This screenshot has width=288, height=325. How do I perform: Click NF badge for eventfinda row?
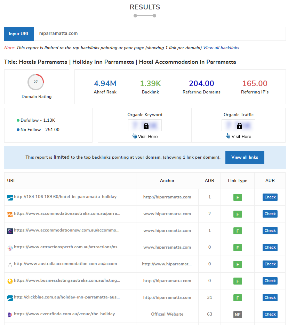(238, 315)
